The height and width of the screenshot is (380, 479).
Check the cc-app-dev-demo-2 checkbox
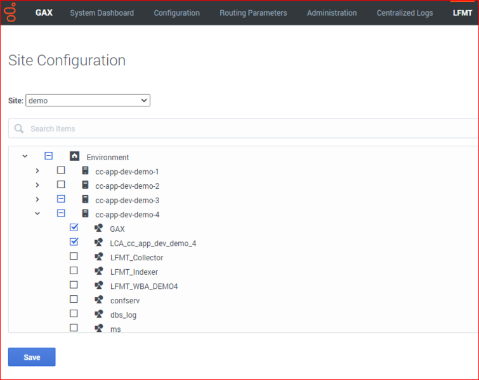click(x=61, y=184)
